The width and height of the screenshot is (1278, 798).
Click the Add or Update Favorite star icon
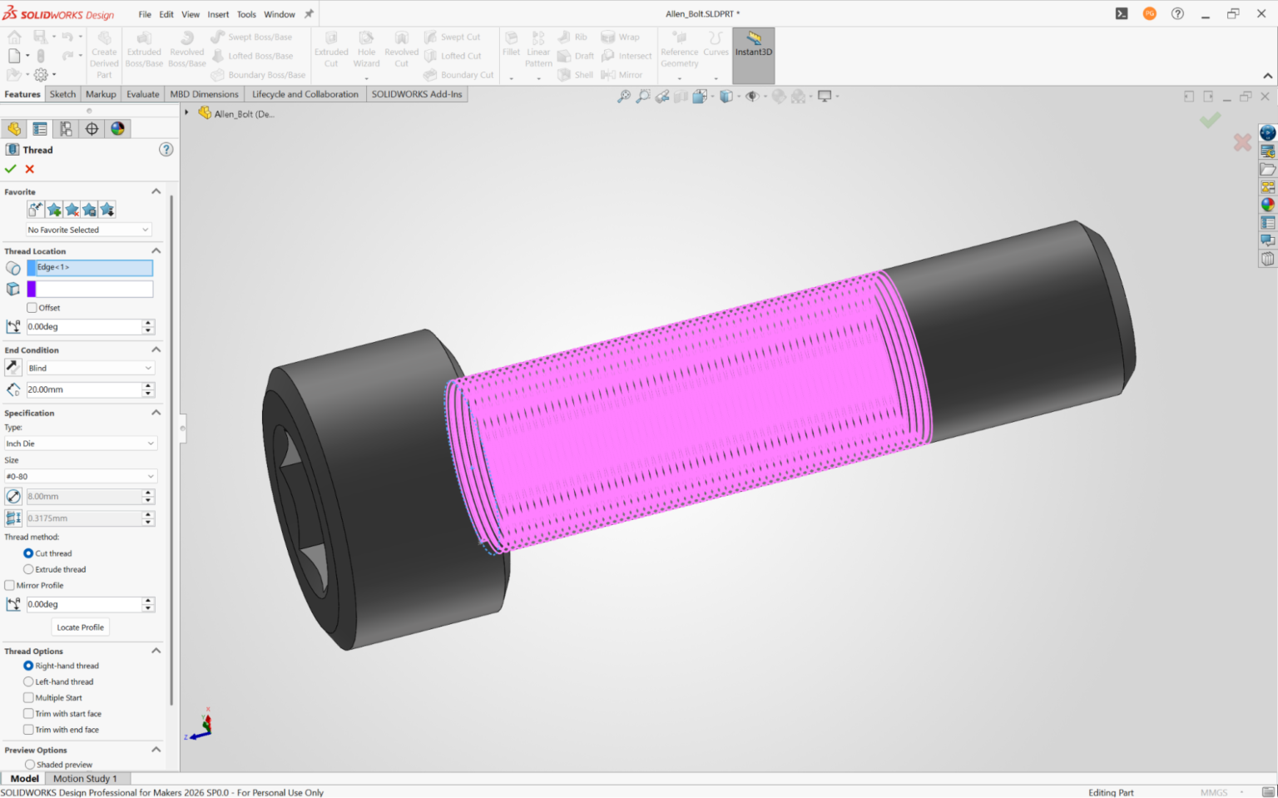[x=54, y=210]
